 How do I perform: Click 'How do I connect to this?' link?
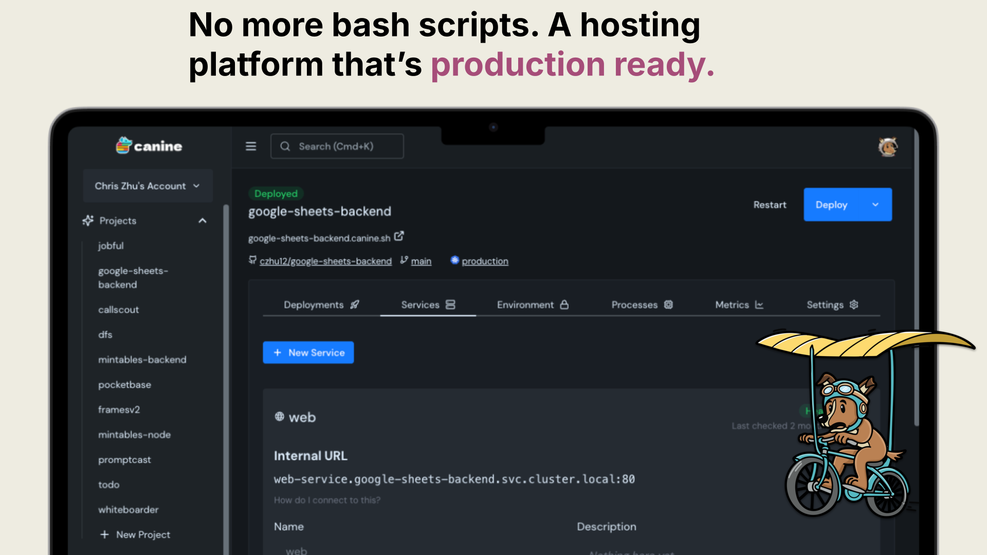click(327, 500)
